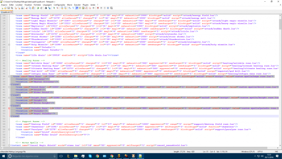The image size is (282, 159).
Task: Collapse the fold marker at line 56
Action: 9,129
